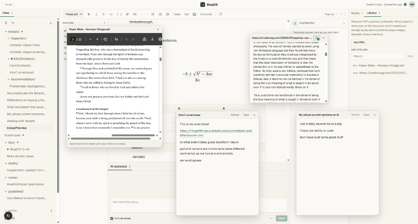The image size is (418, 224).
Task: Rotate the PDF page
Action: (105, 39)
